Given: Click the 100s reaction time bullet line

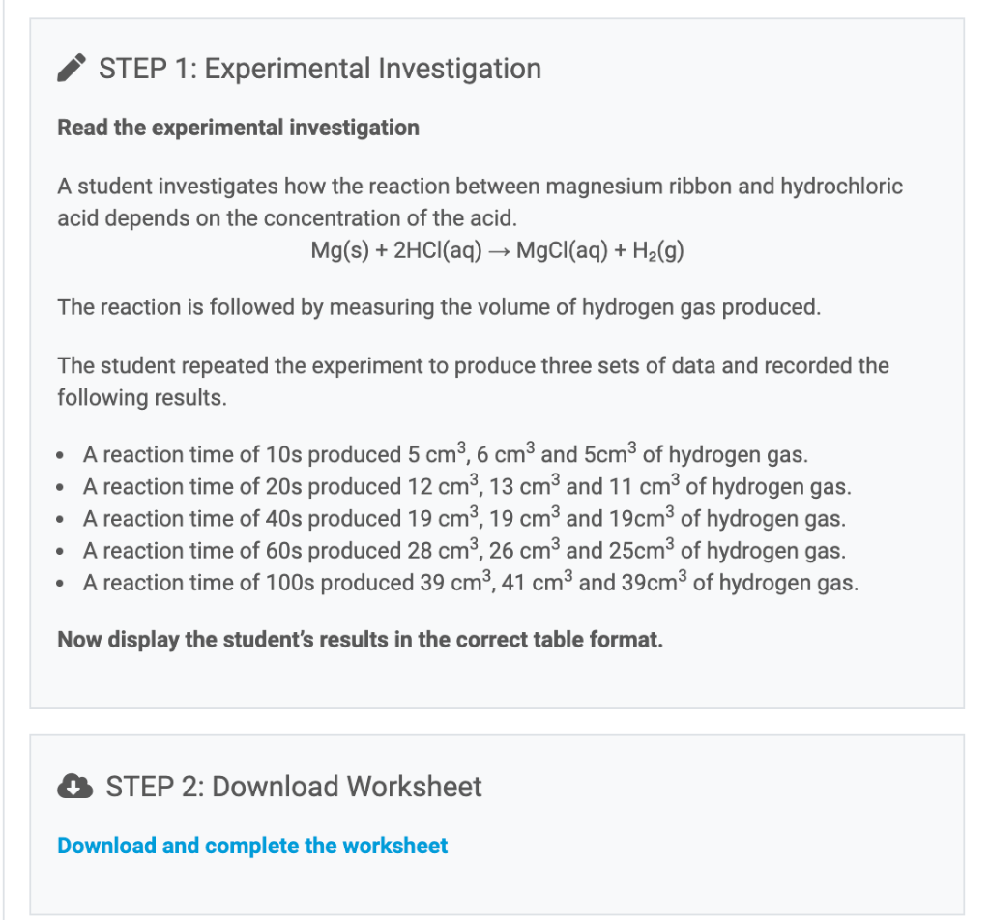Looking at the screenshot, I should click(x=470, y=583).
